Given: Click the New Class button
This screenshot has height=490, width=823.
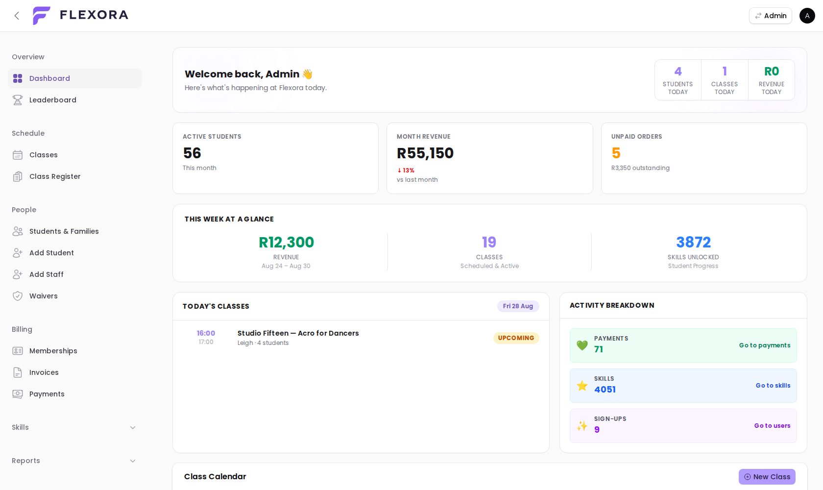Looking at the screenshot, I should [x=767, y=477].
